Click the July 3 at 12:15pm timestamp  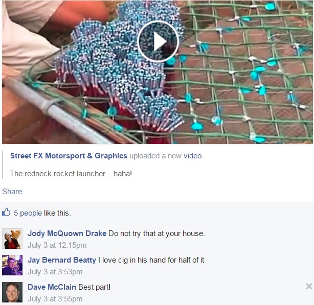tap(57, 245)
